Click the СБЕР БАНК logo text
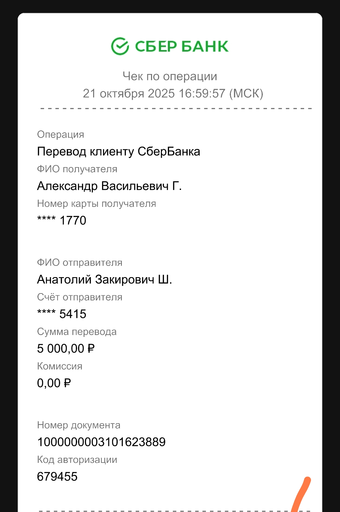 coord(181,47)
